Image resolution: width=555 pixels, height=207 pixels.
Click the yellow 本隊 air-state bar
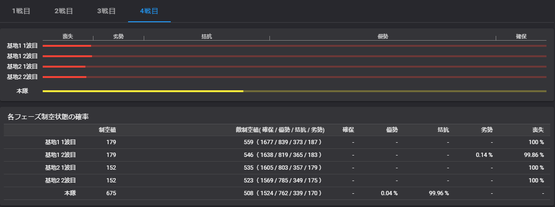tap(143, 91)
